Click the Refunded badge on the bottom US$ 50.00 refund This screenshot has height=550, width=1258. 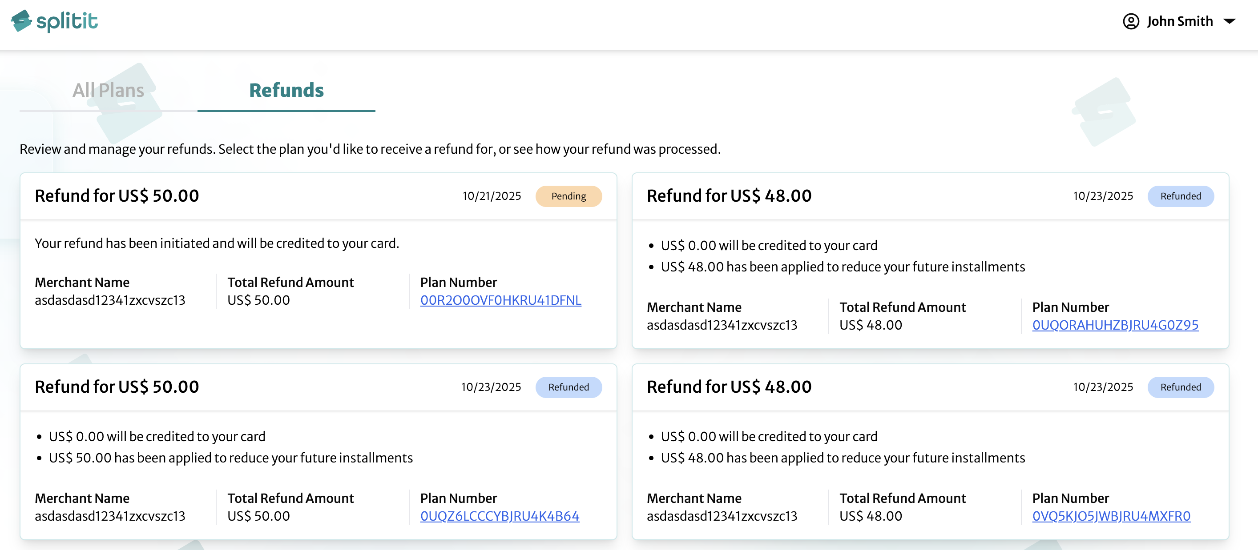tap(568, 387)
